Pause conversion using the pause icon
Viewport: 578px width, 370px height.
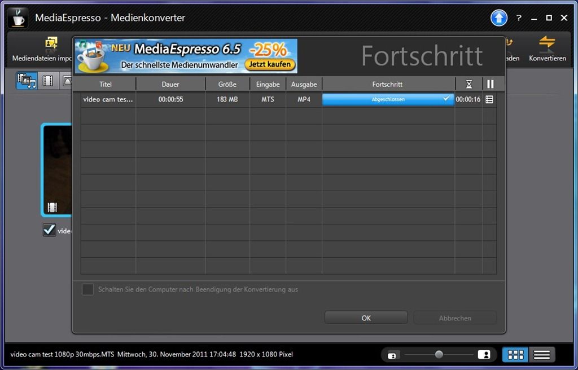pos(490,85)
